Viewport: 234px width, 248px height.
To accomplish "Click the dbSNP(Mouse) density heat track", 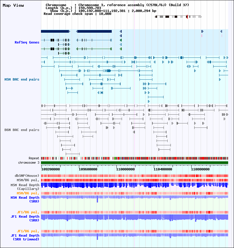I will [x=135, y=176].
